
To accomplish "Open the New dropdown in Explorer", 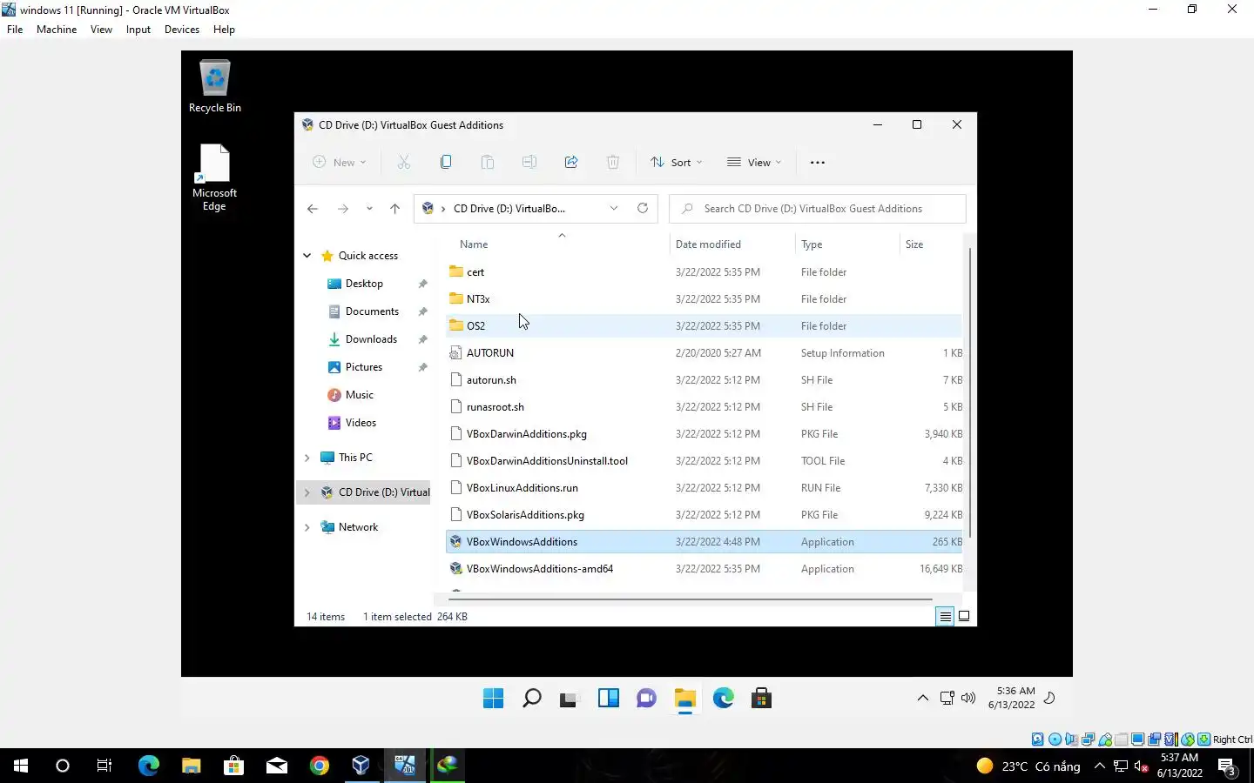I will [x=340, y=163].
